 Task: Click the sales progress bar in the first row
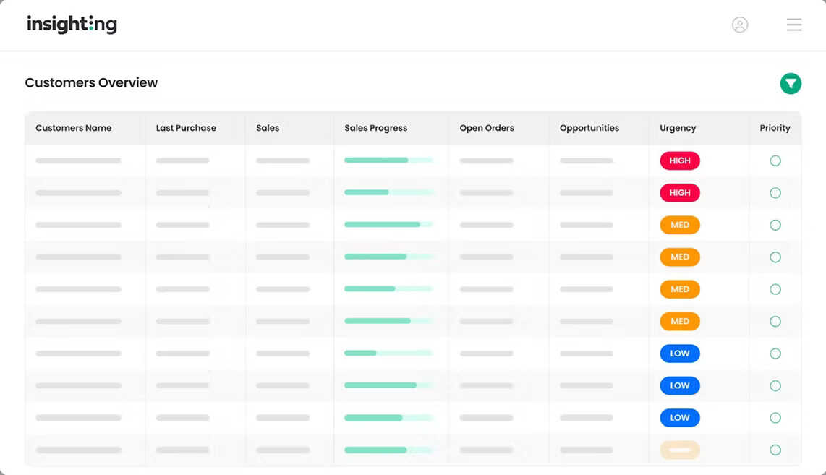click(x=389, y=161)
